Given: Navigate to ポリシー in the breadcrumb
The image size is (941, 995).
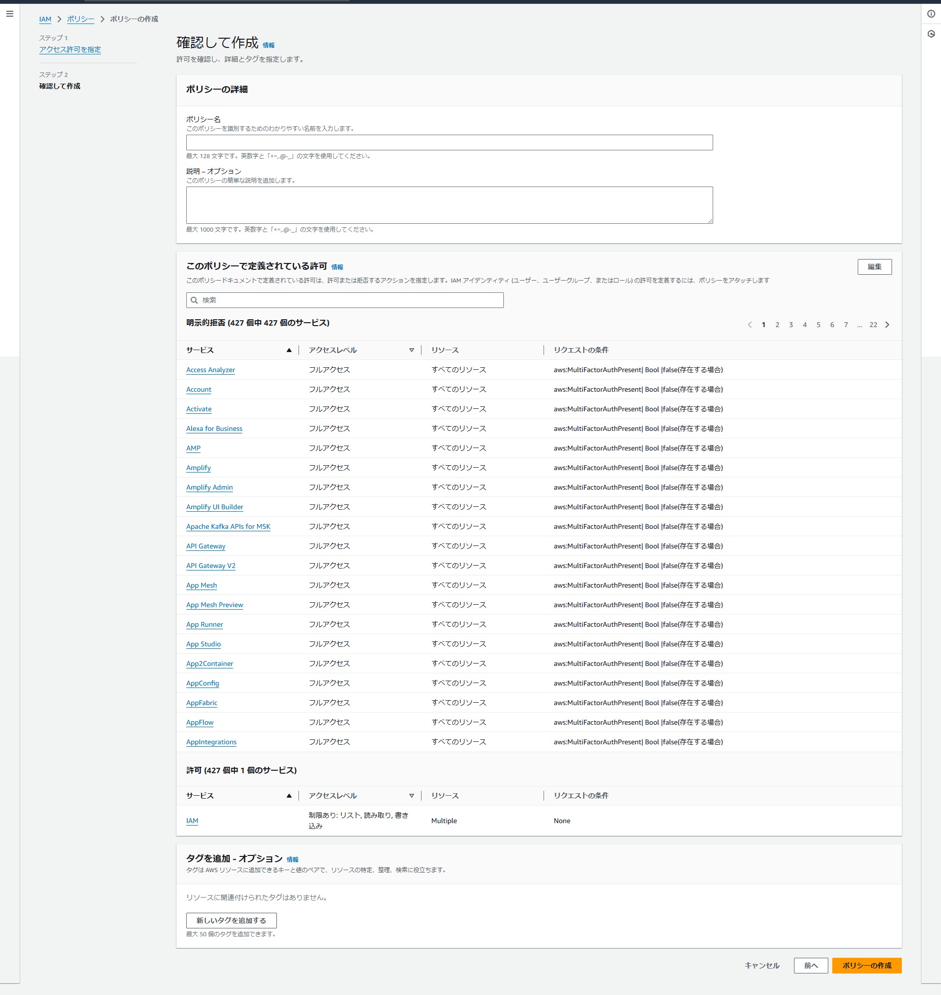Looking at the screenshot, I should (80, 19).
